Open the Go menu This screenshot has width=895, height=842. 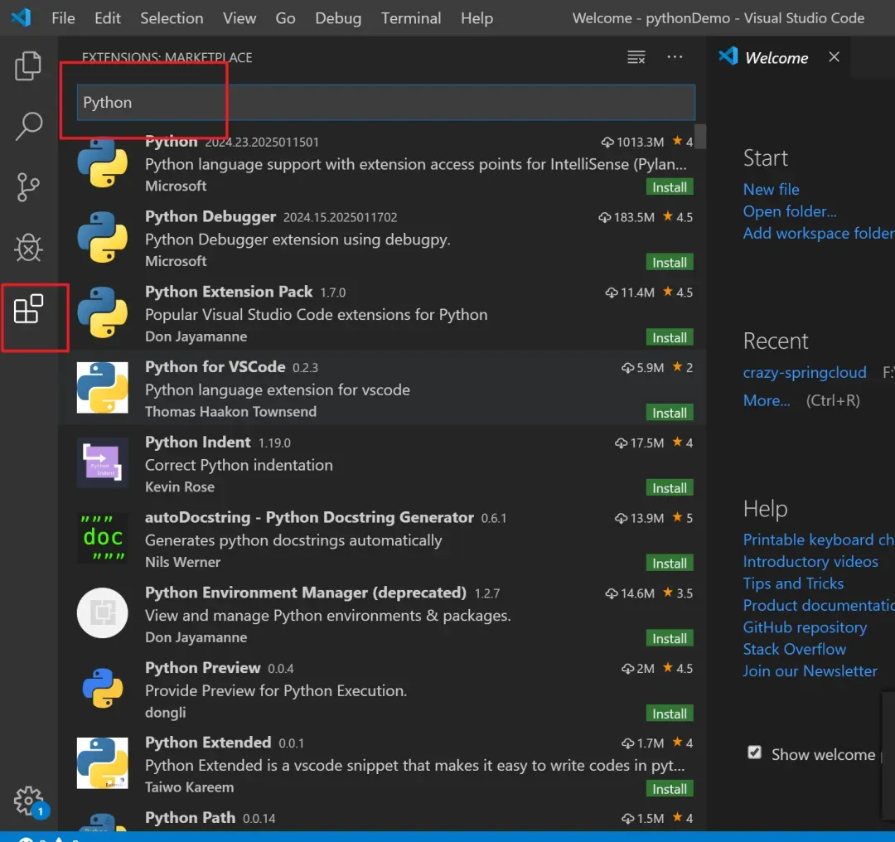pyautogui.click(x=285, y=18)
